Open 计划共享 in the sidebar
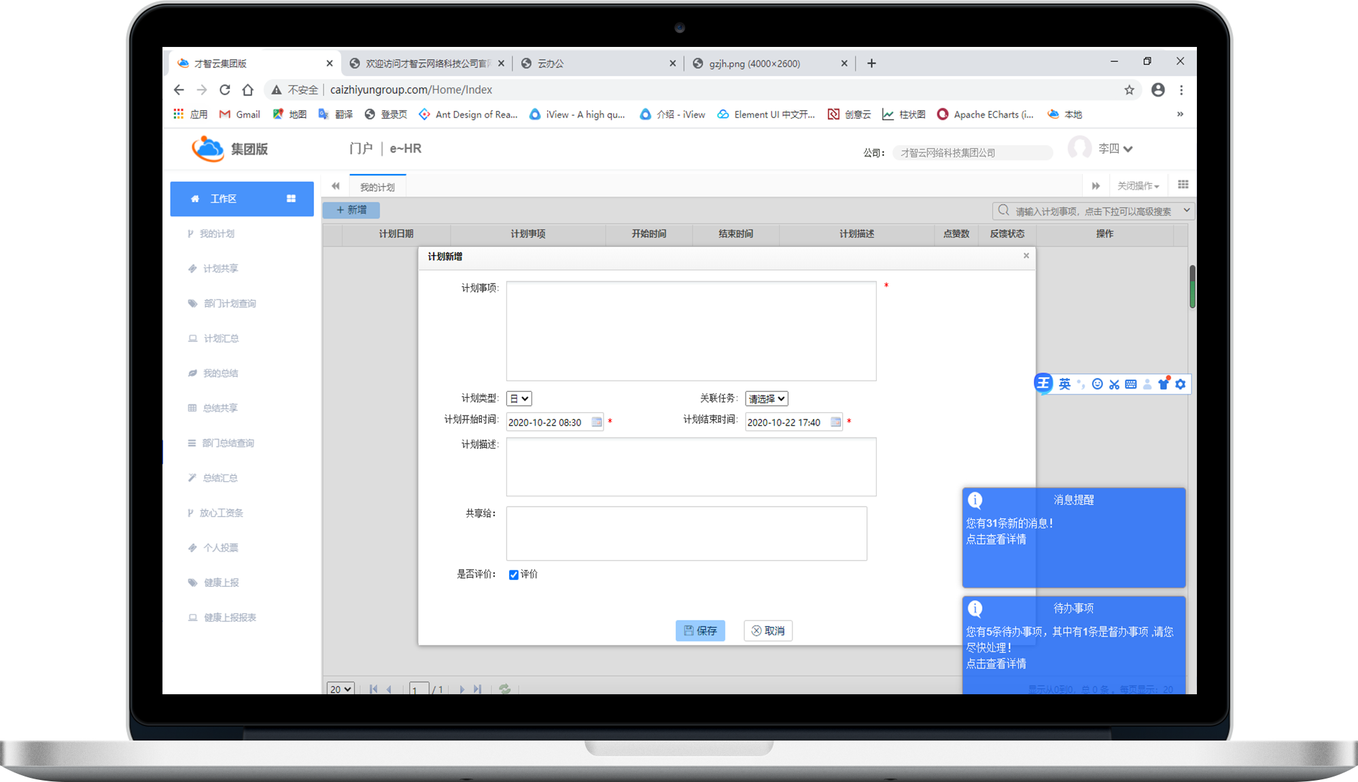This screenshot has height=782, width=1358. [221, 269]
